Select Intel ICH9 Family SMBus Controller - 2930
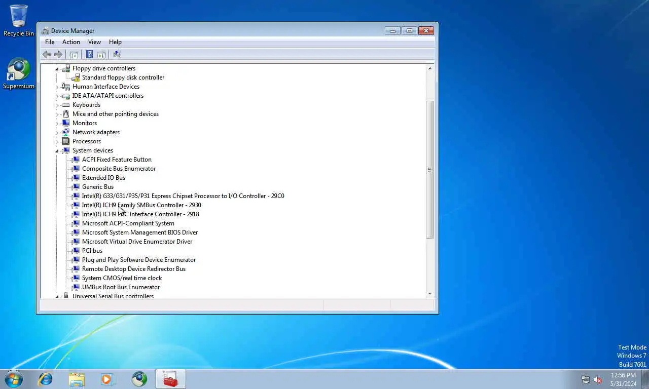The image size is (649, 389). point(141,205)
